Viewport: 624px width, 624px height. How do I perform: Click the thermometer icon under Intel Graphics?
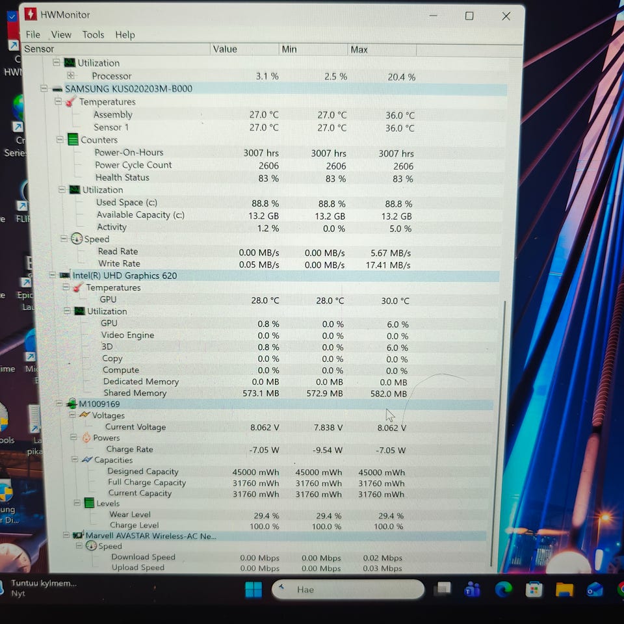[x=79, y=287]
